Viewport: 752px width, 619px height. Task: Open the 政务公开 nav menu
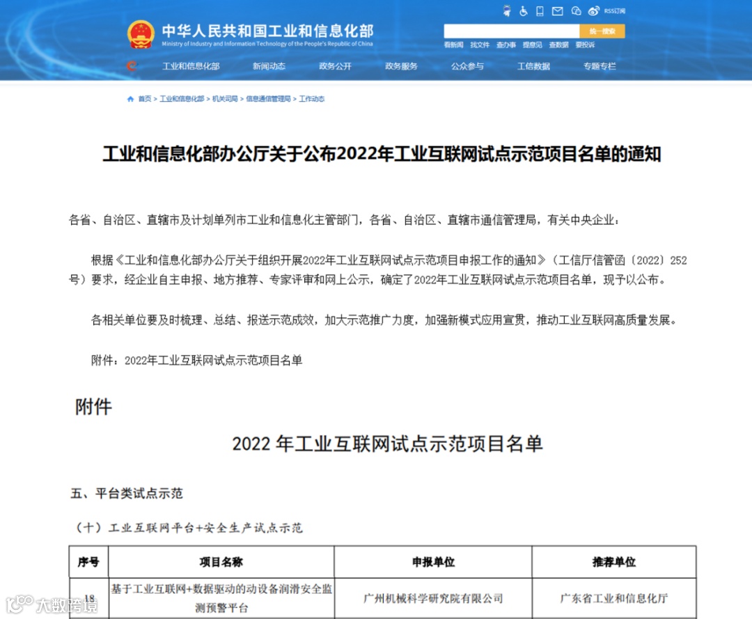[x=335, y=66]
